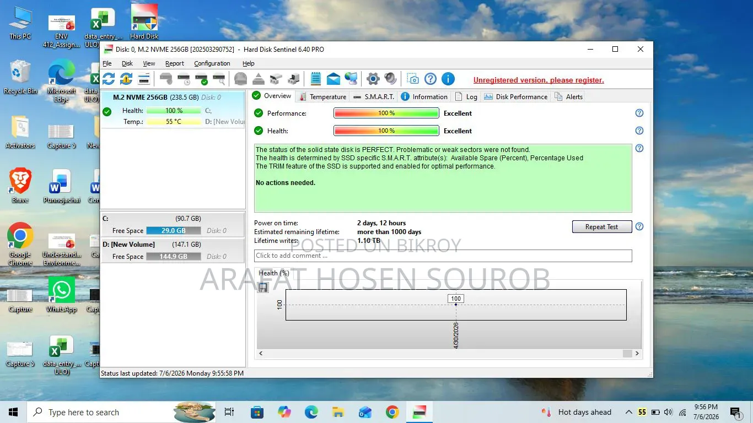Click the plain Refresh arrows toolbar icon
This screenshot has height=423, width=753.
pos(109,79)
